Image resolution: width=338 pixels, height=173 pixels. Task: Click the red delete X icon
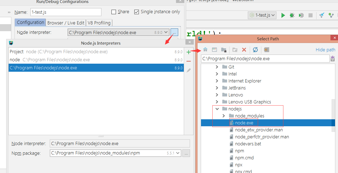pos(244,50)
